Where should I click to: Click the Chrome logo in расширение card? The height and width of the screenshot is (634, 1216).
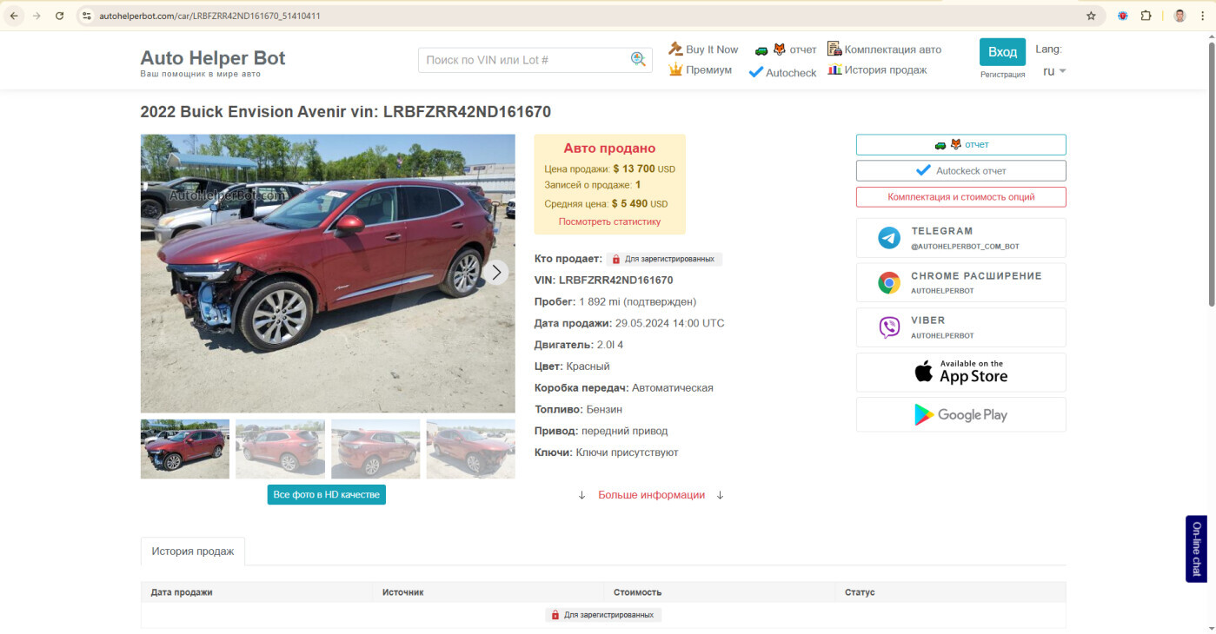(888, 283)
